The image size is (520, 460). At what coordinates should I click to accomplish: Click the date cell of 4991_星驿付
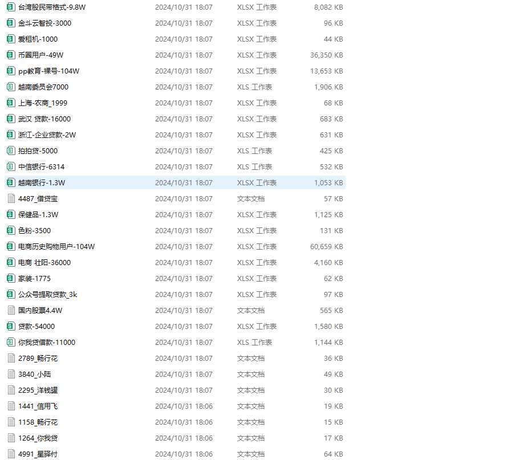click(x=184, y=454)
